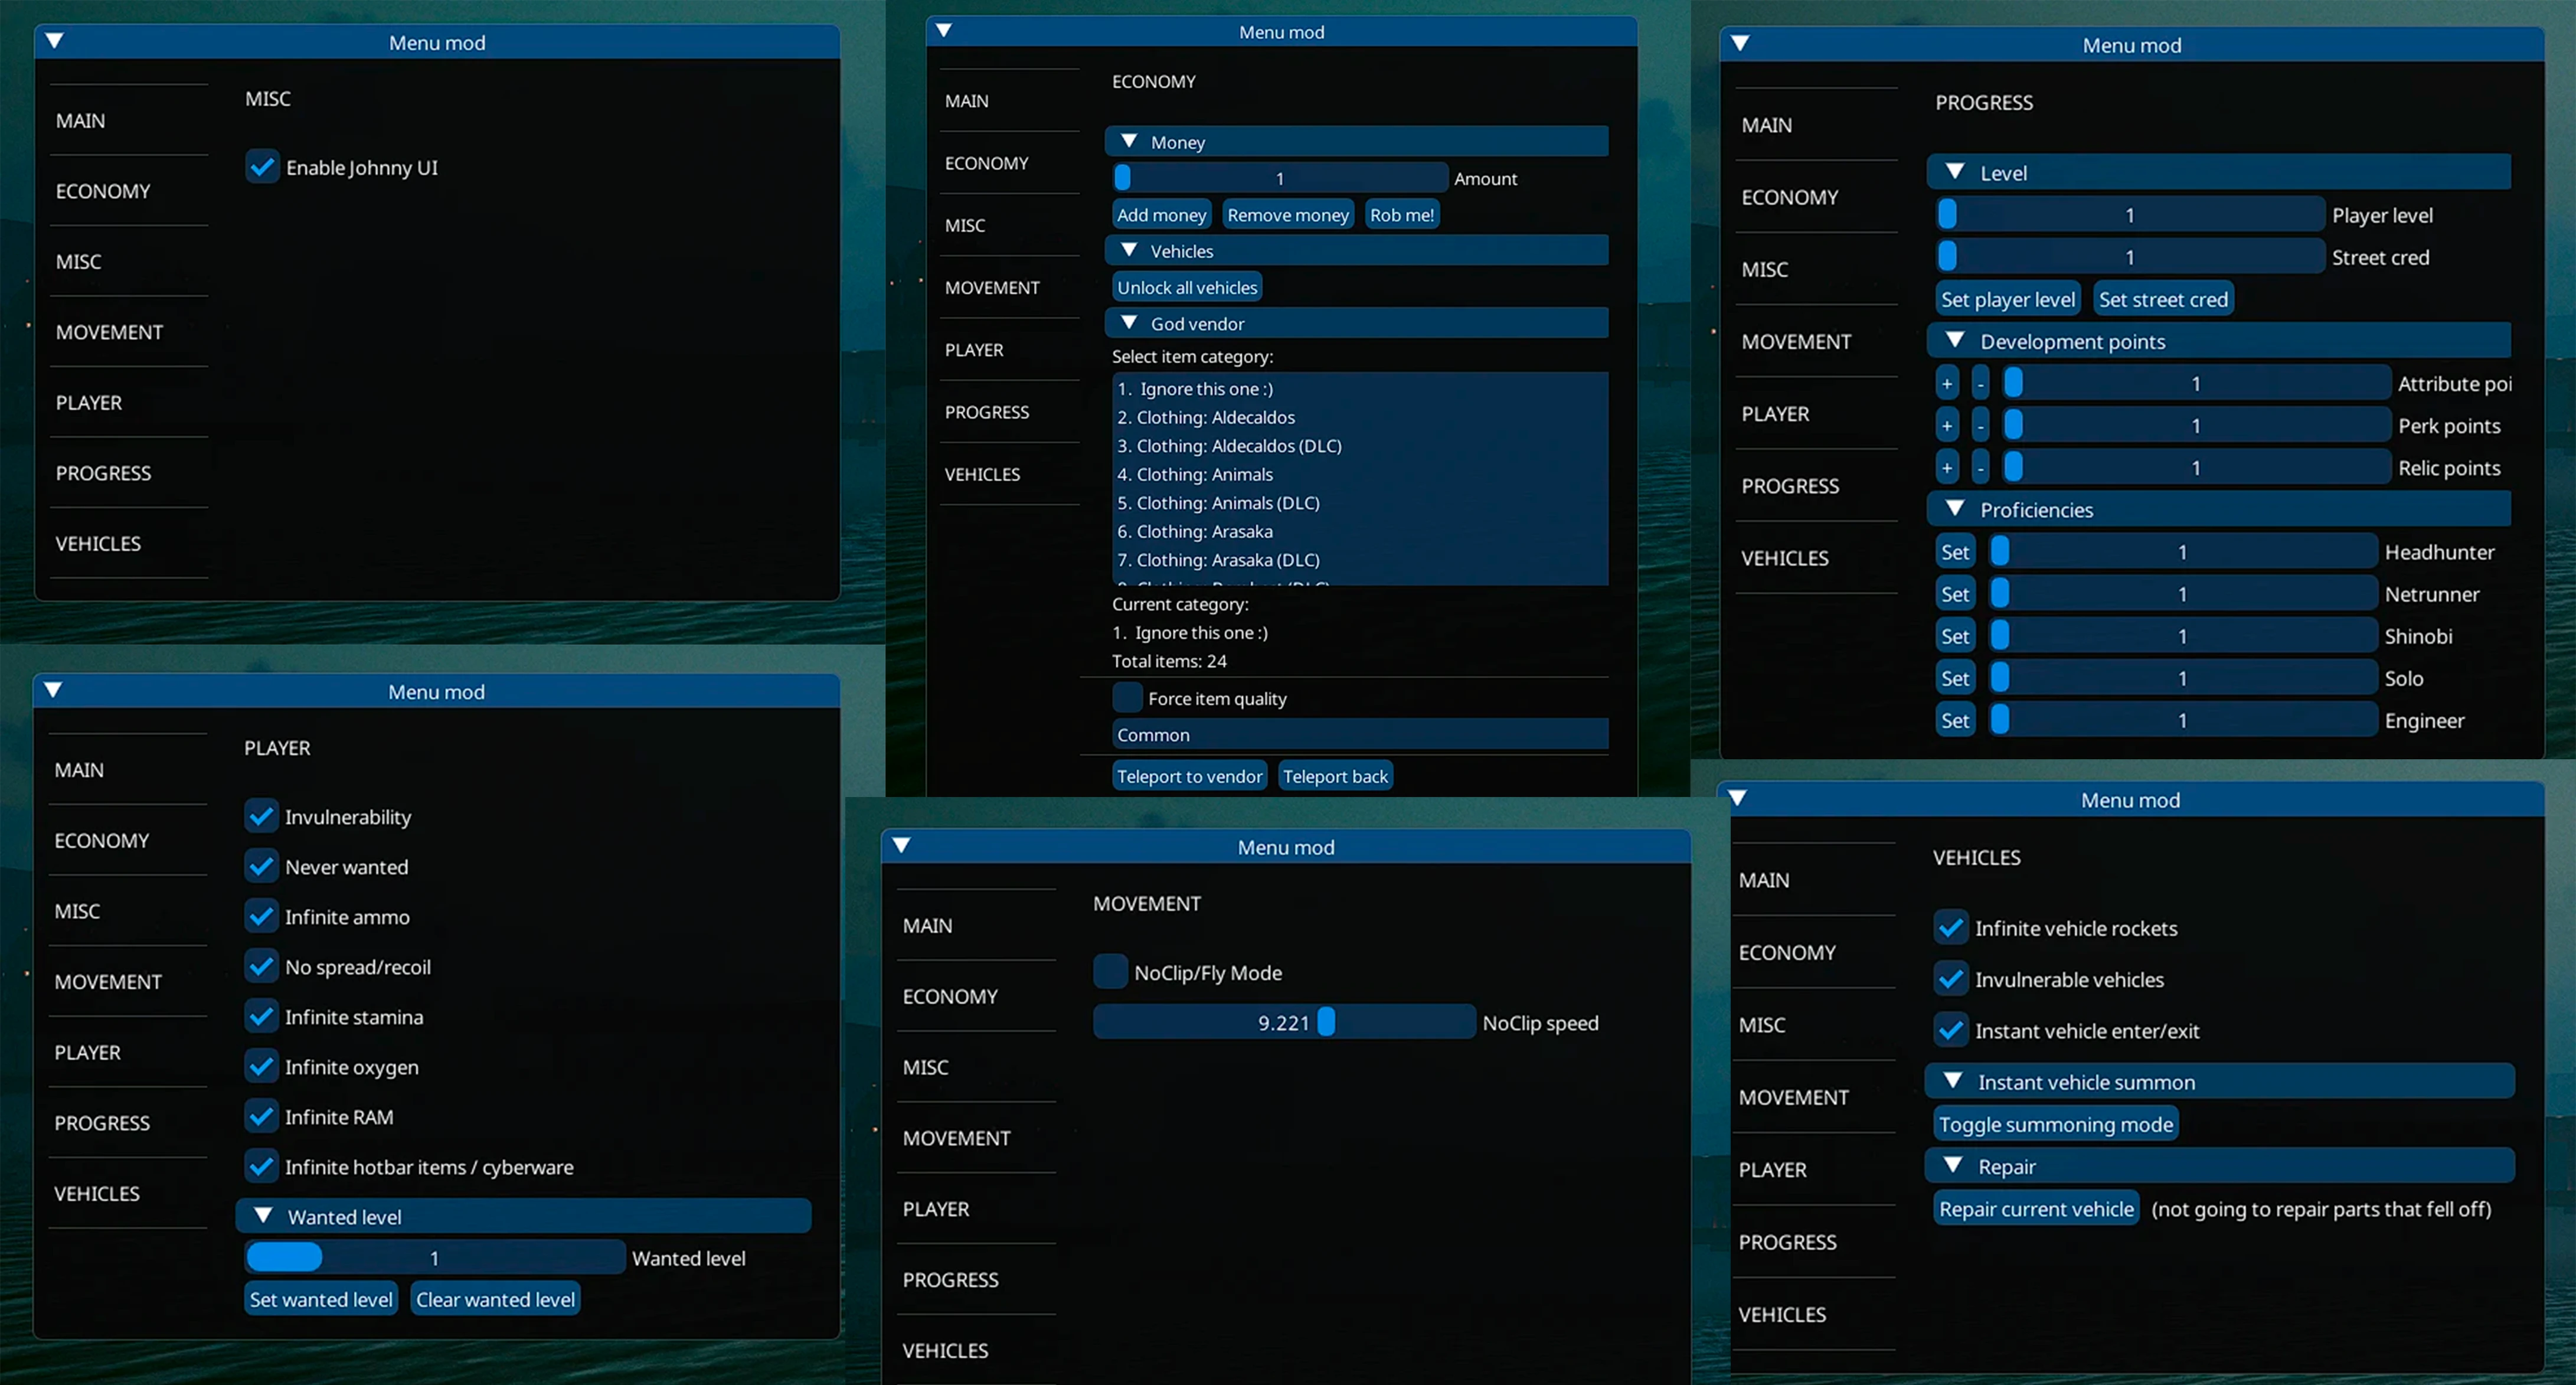Click the Rob me! button
Screen dimensions: 2576x1385
pos(1401,213)
